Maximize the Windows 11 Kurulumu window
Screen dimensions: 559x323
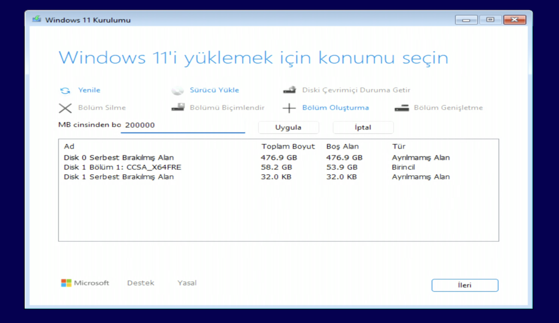pos(490,20)
